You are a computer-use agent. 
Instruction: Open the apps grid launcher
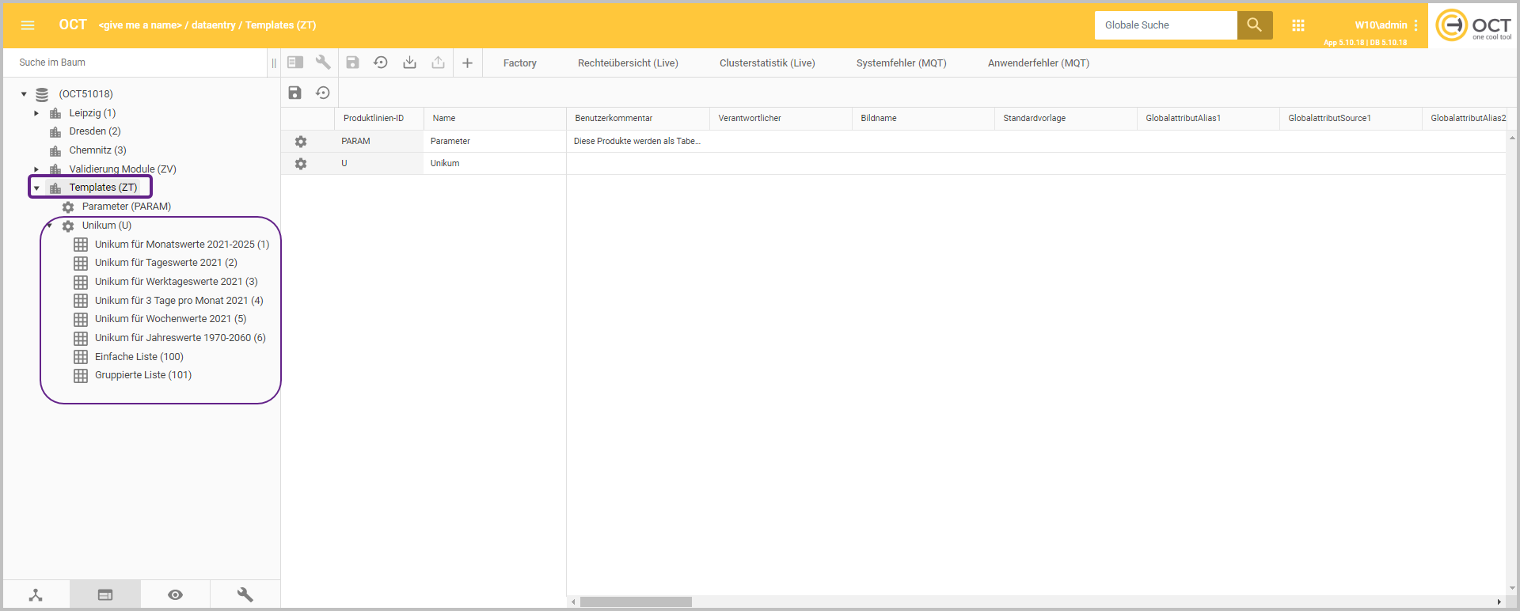1298,25
